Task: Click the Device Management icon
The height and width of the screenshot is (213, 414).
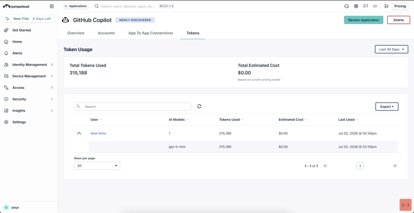Action: (6, 76)
